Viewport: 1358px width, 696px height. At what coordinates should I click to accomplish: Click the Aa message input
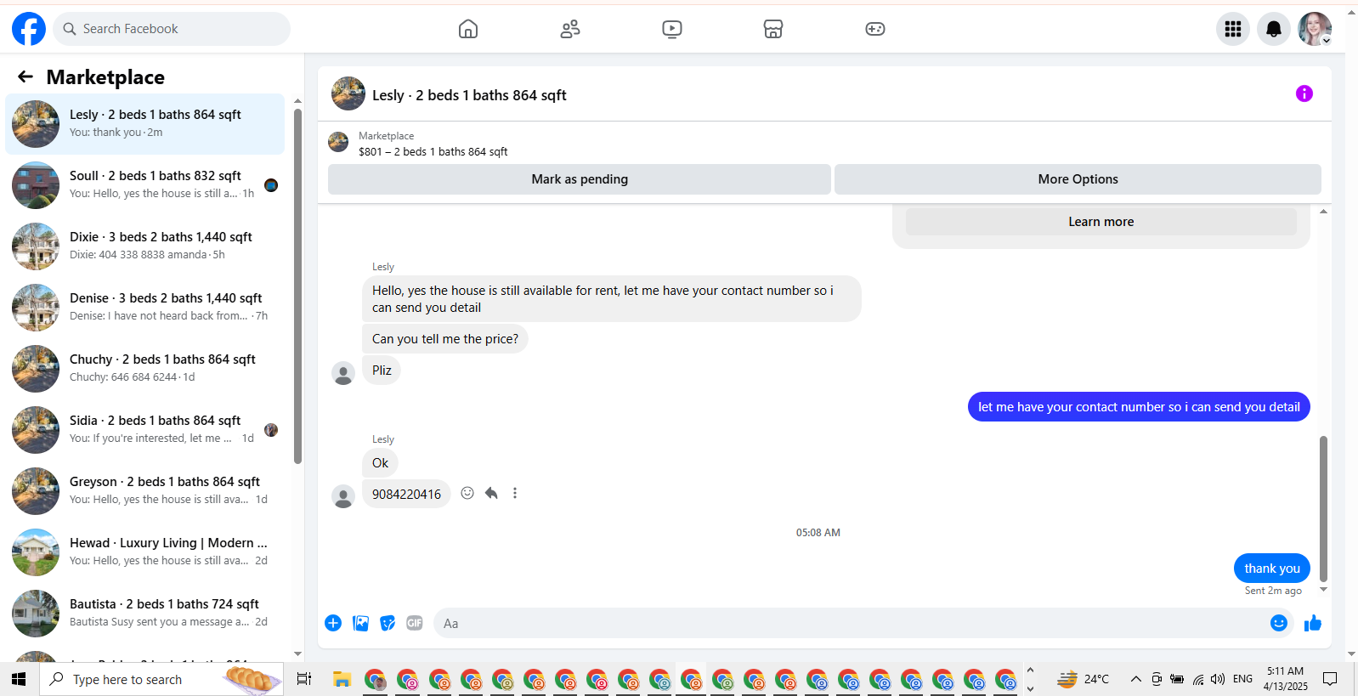coord(850,623)
